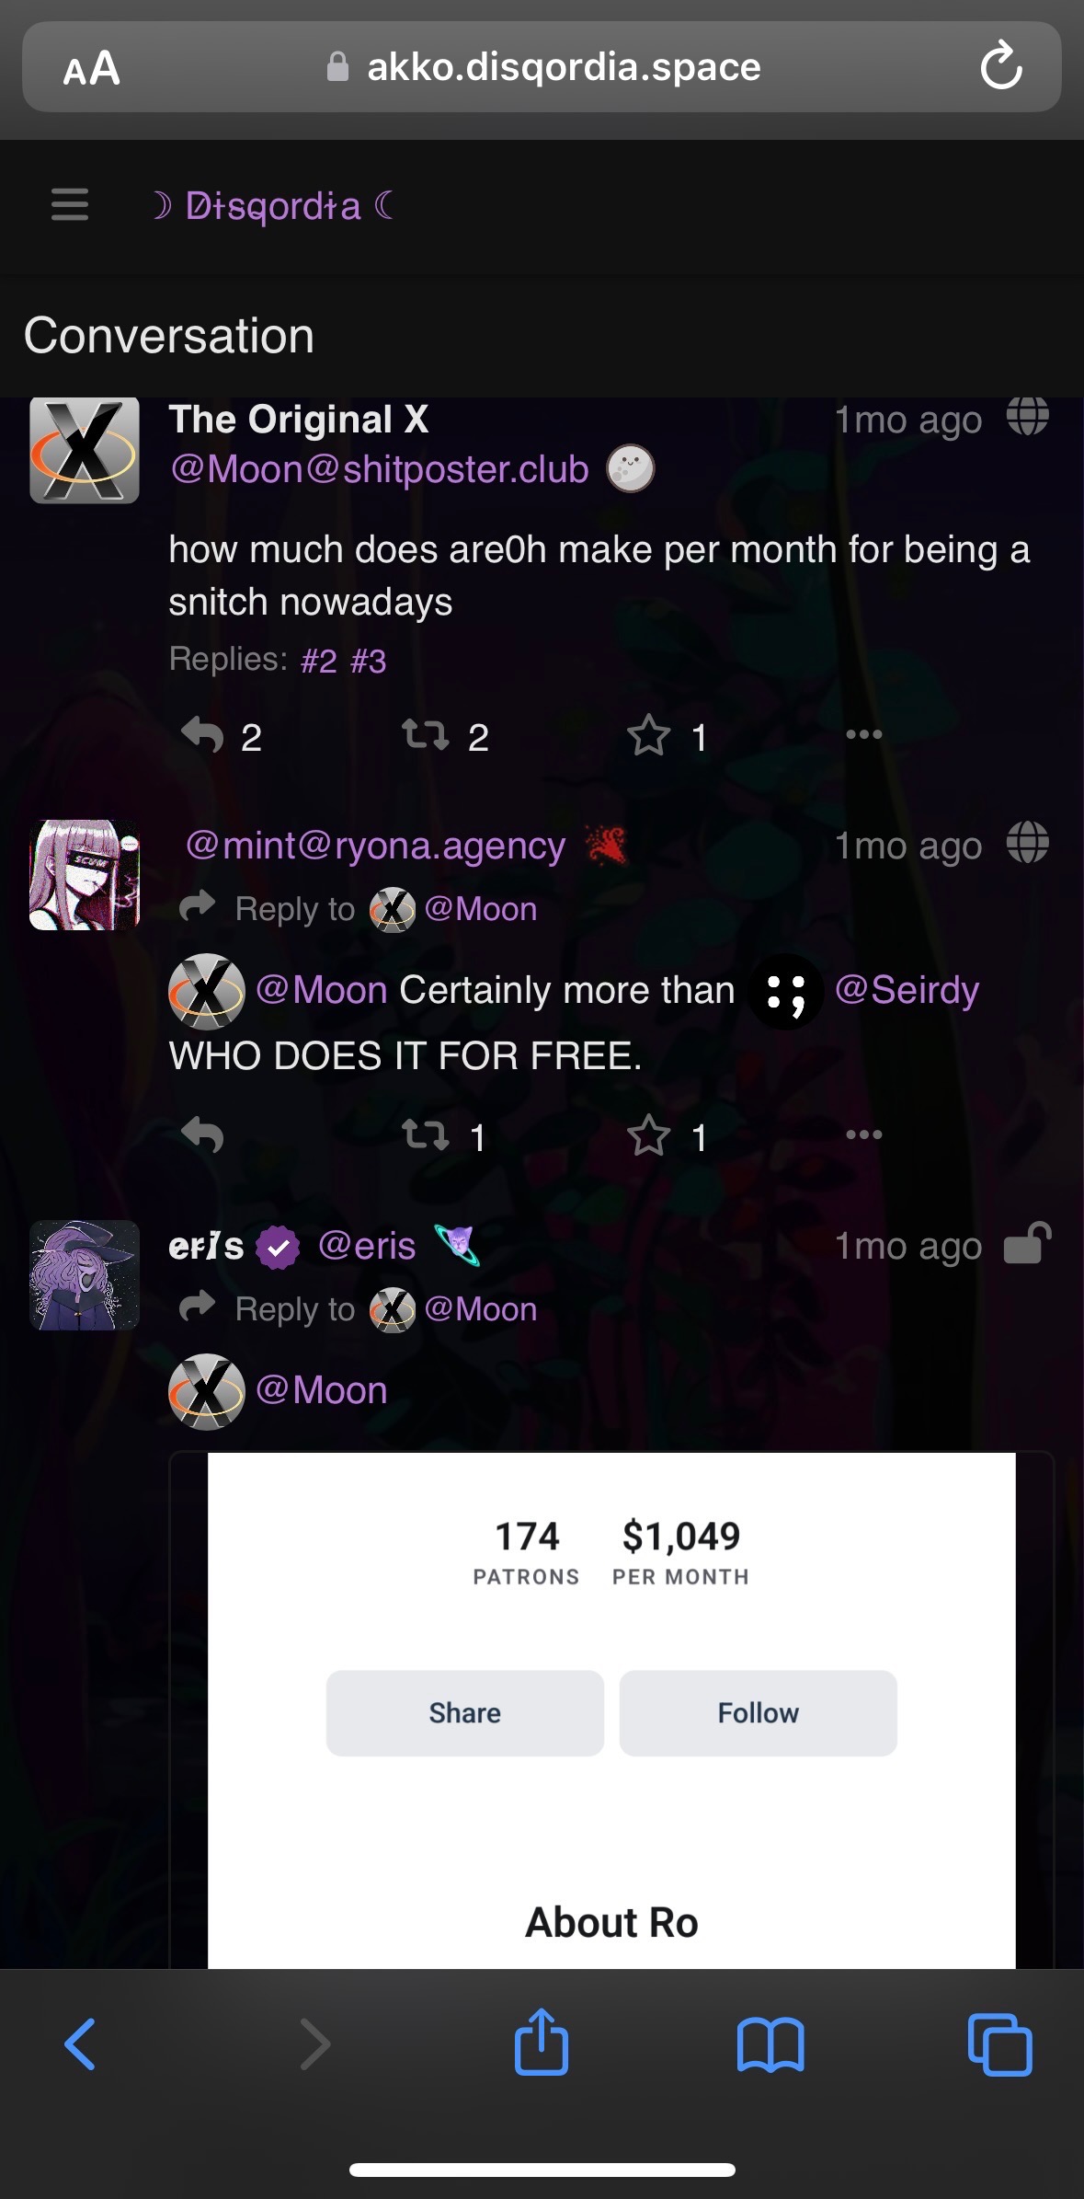1084x2199 pixels.
Task: Open Safari bookmarks
Action: click(770, 2044)
